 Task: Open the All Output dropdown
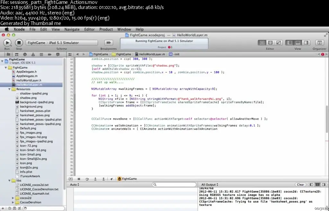coord(209,185)
